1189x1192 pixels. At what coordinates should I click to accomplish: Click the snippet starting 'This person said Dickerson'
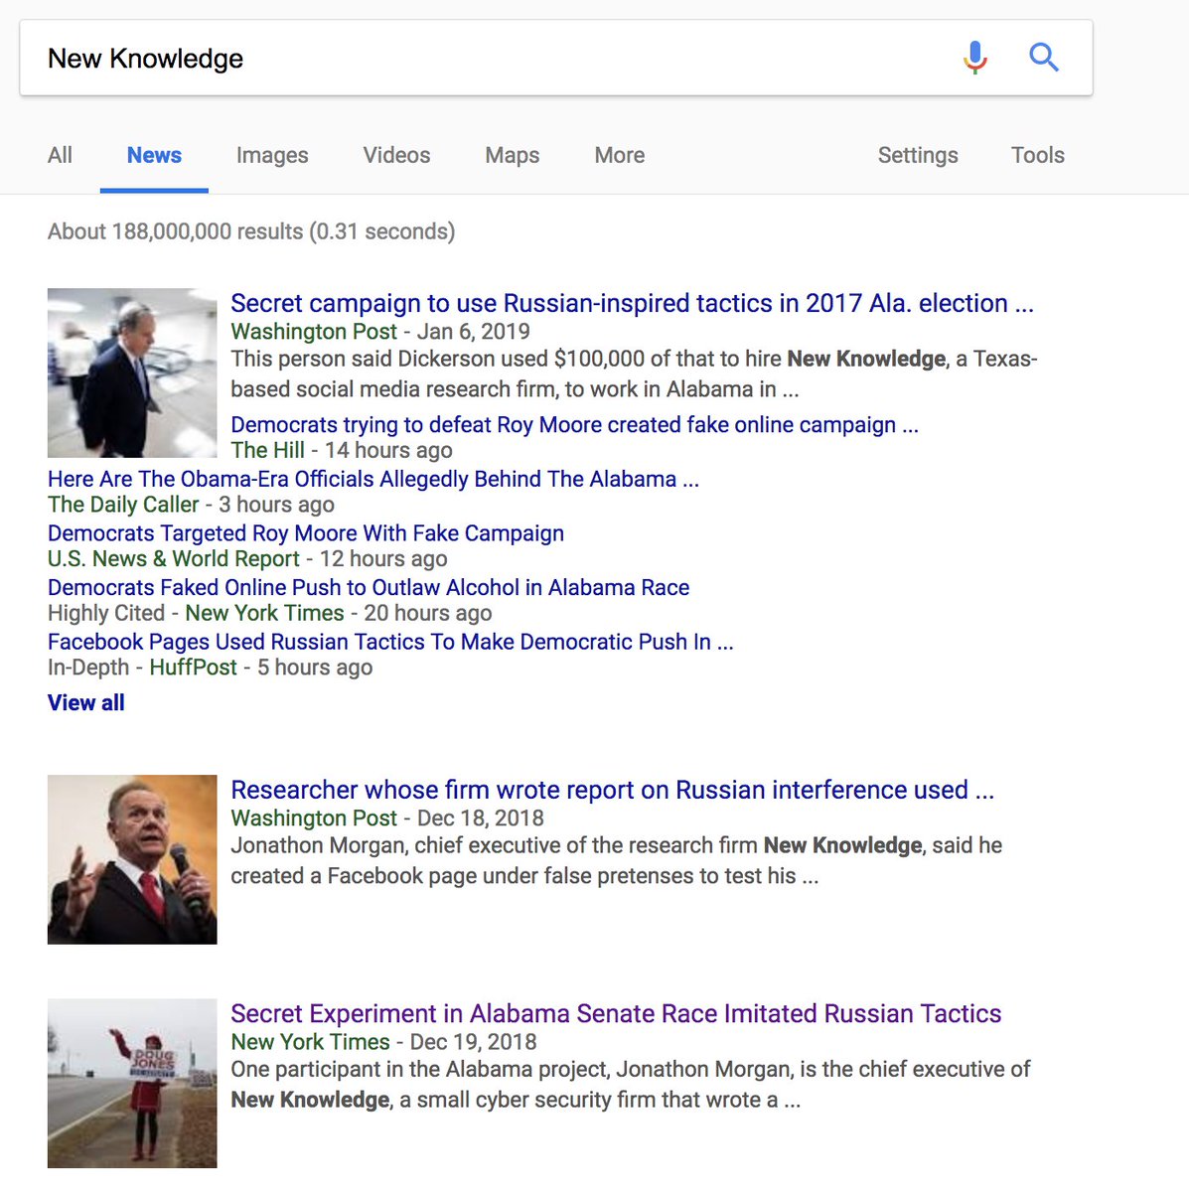point(634,373)
